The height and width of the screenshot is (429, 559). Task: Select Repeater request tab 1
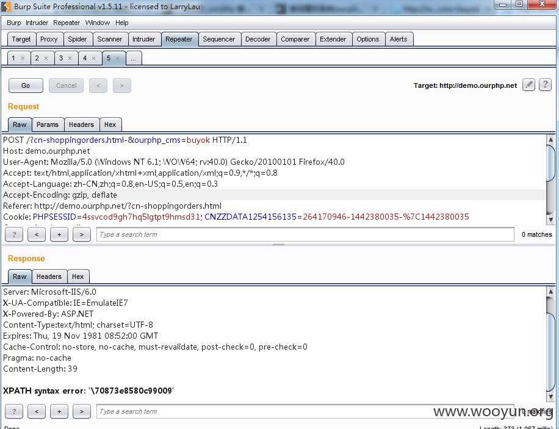[13, 58]
